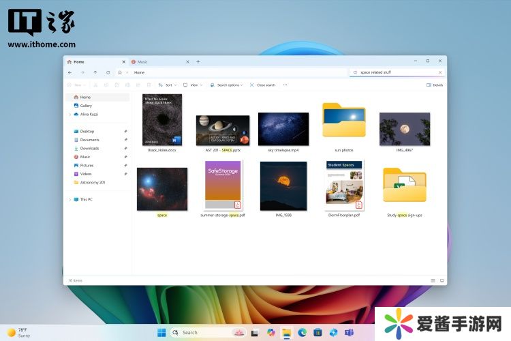Viewport: 511px width, 341px height.
Task: Go up one folder level
Action: point(95,72)
